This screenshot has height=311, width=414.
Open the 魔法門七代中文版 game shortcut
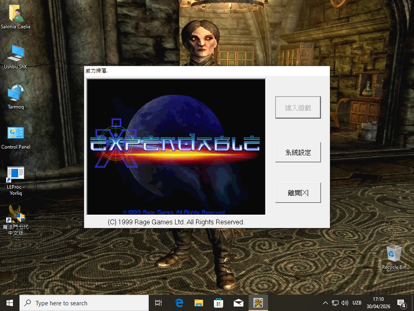point(16,220)
